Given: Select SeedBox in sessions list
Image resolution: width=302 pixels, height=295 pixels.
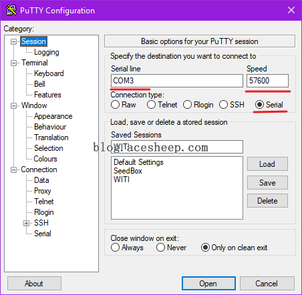Looking at the screenshot, I should [128, 171].
